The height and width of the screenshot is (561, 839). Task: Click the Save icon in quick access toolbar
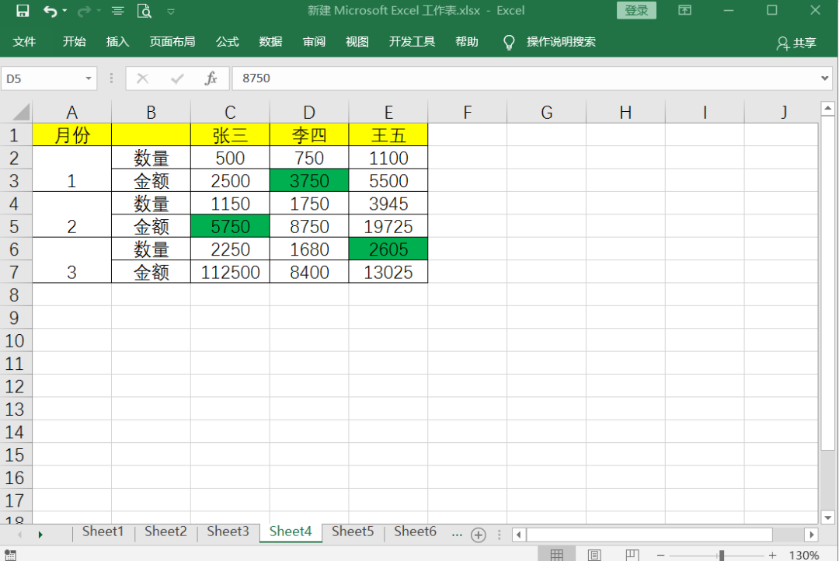(x=22, y=11)
